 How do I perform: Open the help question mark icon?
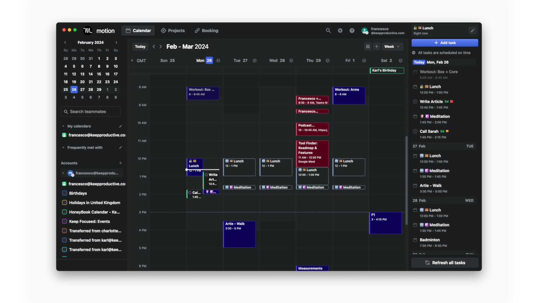(352, 30)
